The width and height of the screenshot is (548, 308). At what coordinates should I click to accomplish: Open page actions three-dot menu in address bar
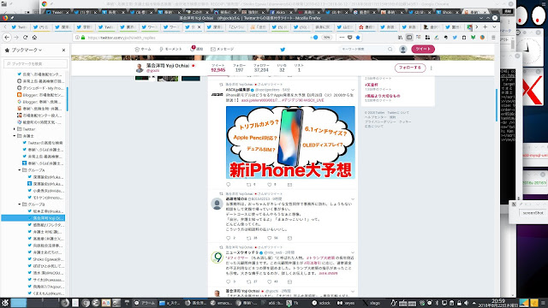(342, 38)
